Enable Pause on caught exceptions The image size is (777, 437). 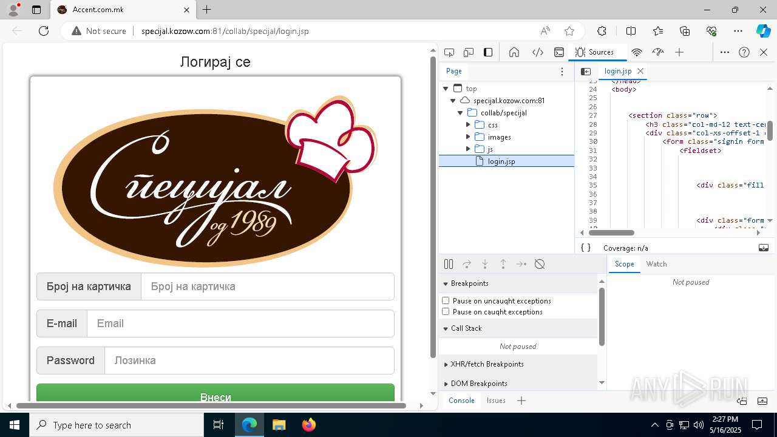click(446, 311)
